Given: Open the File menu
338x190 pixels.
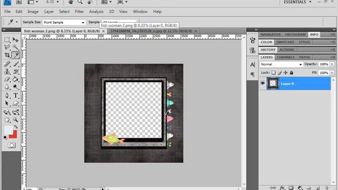Looking at the screenshot, I should coord(7,12).
